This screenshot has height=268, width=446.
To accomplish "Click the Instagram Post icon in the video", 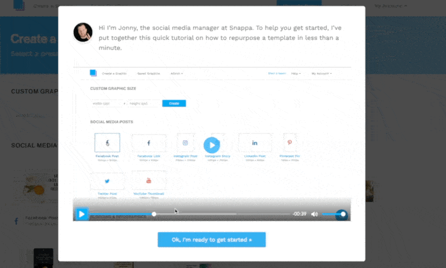I will point(185,143).
